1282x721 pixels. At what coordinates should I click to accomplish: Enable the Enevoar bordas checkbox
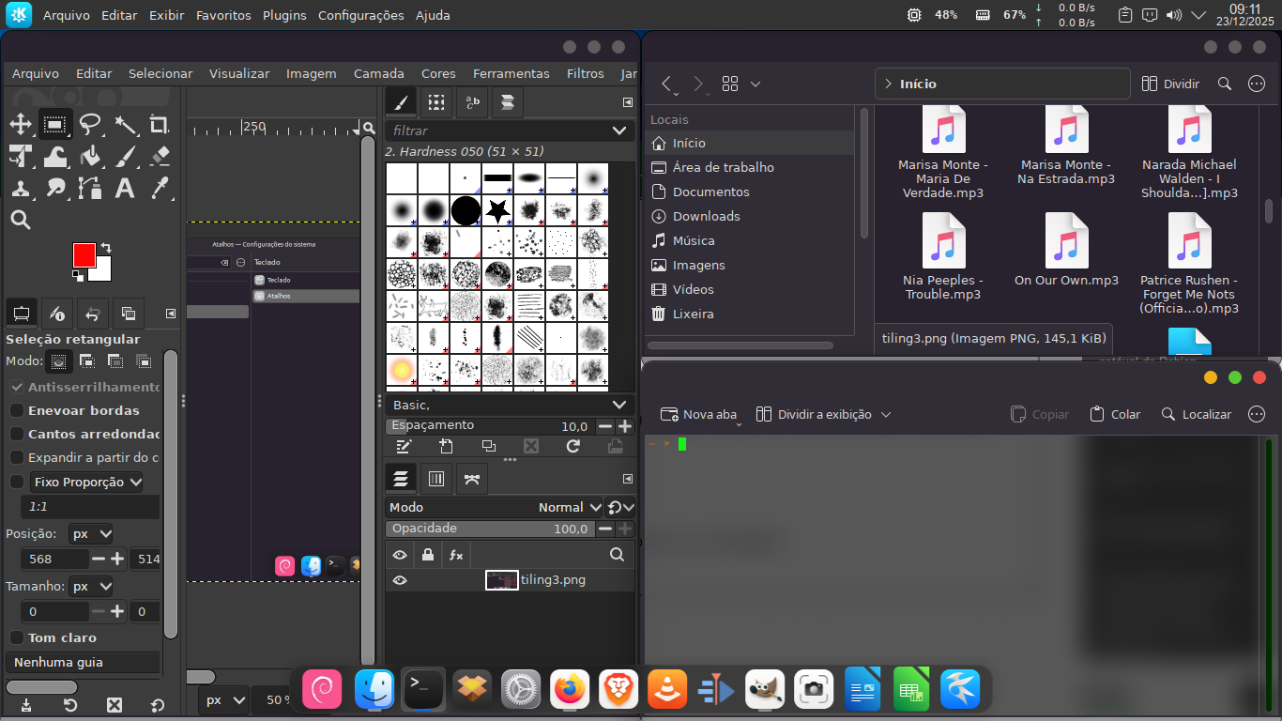pyautogui.click(x=17, y=410)
